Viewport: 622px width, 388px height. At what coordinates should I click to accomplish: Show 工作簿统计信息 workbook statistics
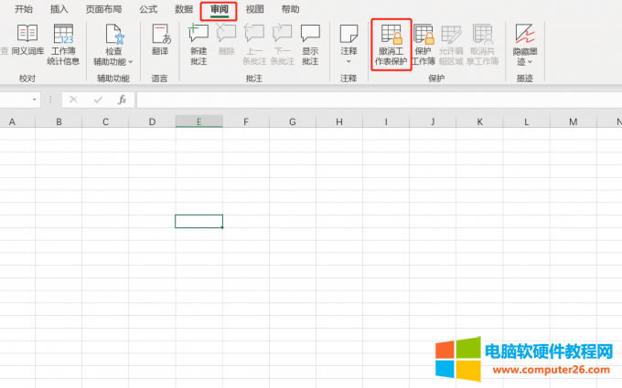tap(63, 45)
